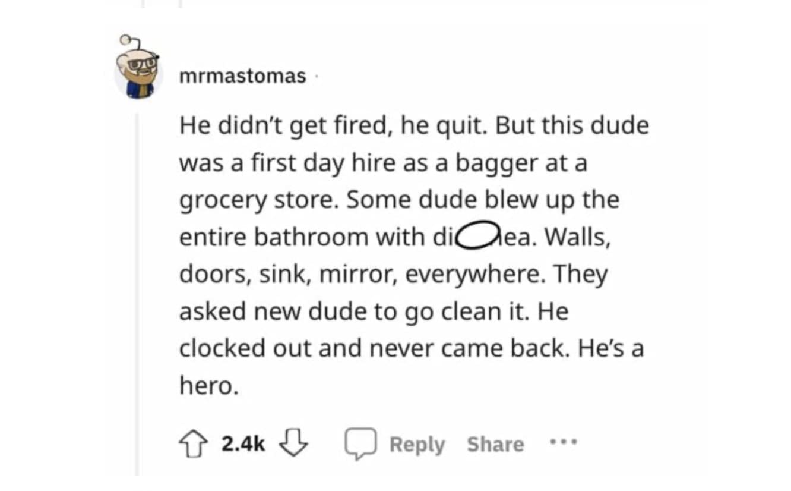Click the Reply button text
The width and height of the screenshot is (791, 491).
tap(417, 444)
